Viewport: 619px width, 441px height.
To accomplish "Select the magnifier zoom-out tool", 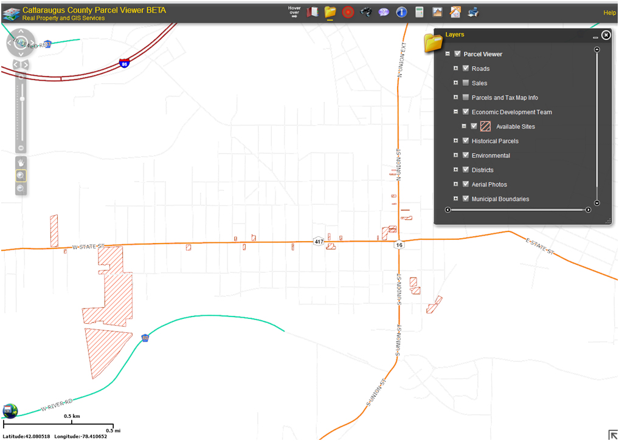I will [x=21, y=188].
